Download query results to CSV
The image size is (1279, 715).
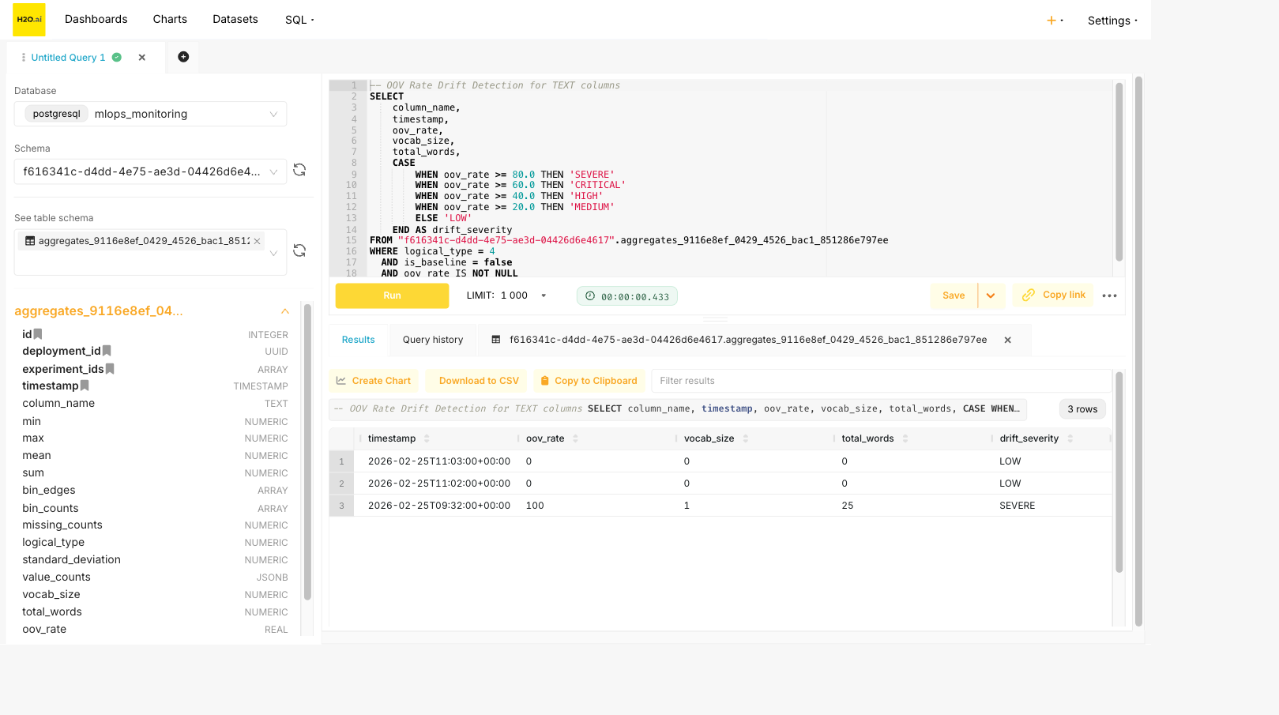tap(476, 380)
